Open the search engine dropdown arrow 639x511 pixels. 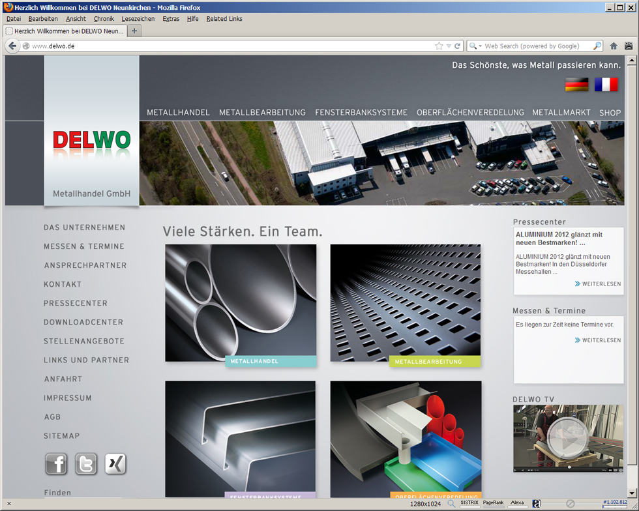(x=480, y=46)
